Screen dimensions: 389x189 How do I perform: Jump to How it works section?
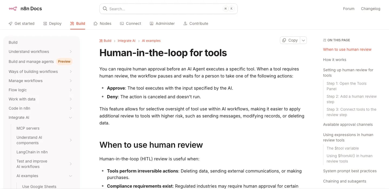click(334, 60)
